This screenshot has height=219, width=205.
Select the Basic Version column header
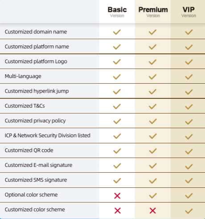click(x=117, y=12)
